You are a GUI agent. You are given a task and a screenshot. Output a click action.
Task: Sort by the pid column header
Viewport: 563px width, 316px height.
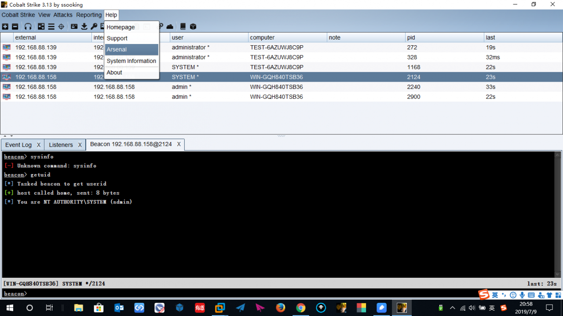(x=444, y=37)
